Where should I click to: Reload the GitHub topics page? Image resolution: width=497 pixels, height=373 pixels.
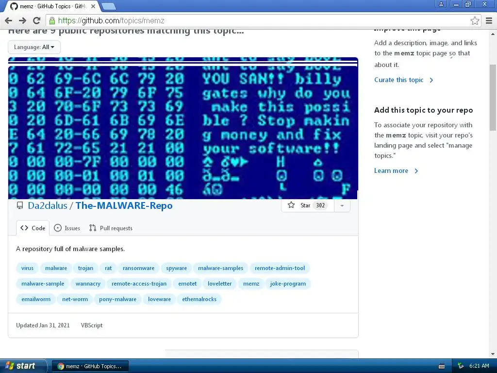pos(37,20)
